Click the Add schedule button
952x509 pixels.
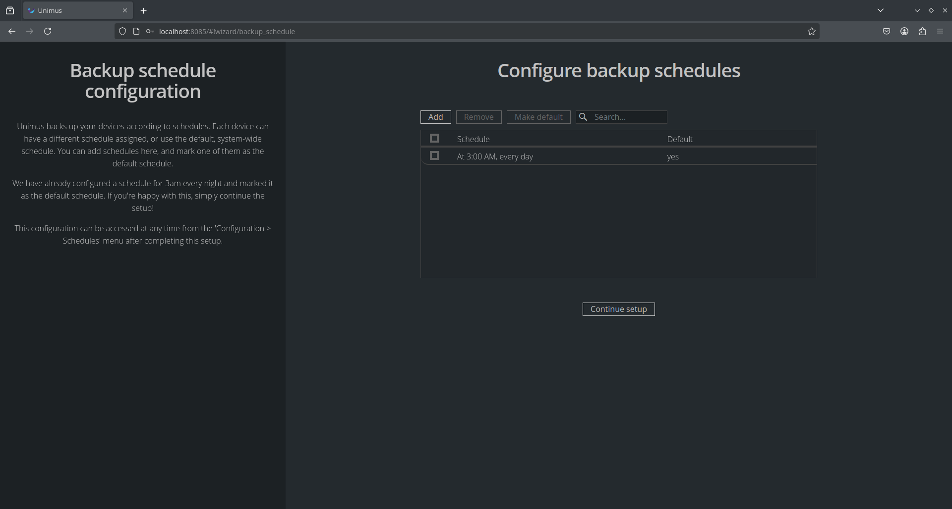435,117
